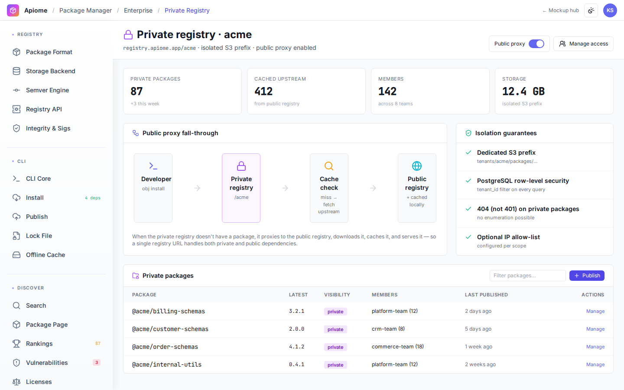Focus the Filter packages input
The height and width of the screenshot is (390, 624).
coord(527,276)
